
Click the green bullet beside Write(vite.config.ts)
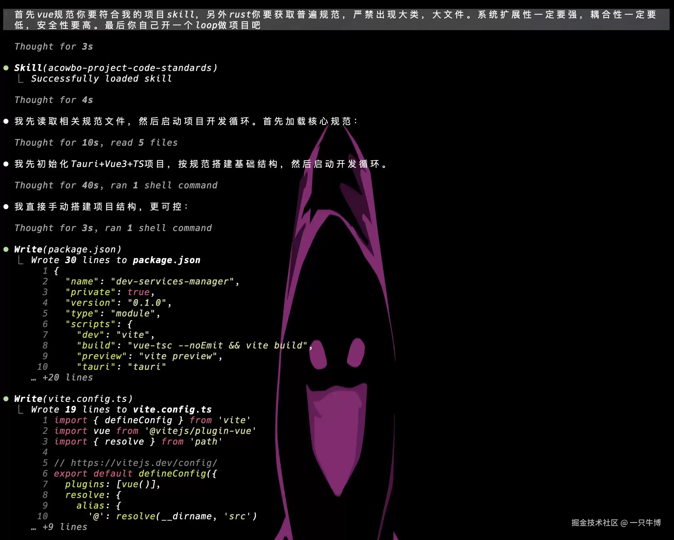(x=6, y=399)
